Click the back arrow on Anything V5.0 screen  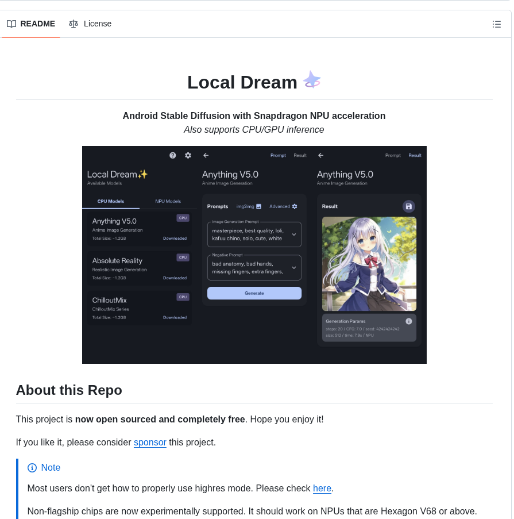(206, 155)
